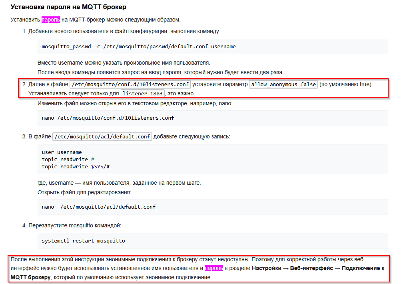The image size is (401, 284).
Task: Click the line 'Открыть файл для редактирования:'
Action: point(84,192)
